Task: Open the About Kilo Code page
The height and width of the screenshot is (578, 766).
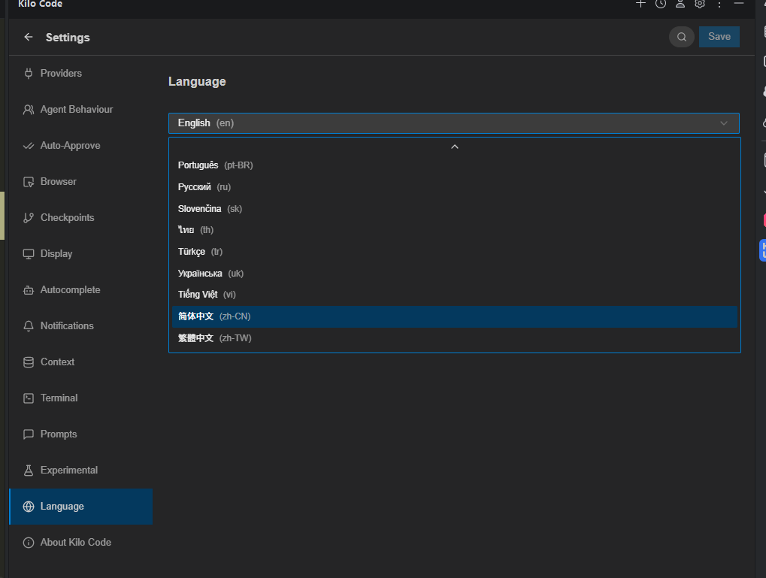Action: [x=75, y=542]
